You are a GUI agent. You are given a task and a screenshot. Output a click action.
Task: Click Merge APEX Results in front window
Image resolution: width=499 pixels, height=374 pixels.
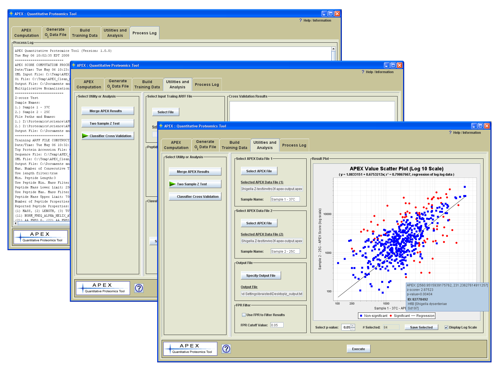(x=195, y=172)
